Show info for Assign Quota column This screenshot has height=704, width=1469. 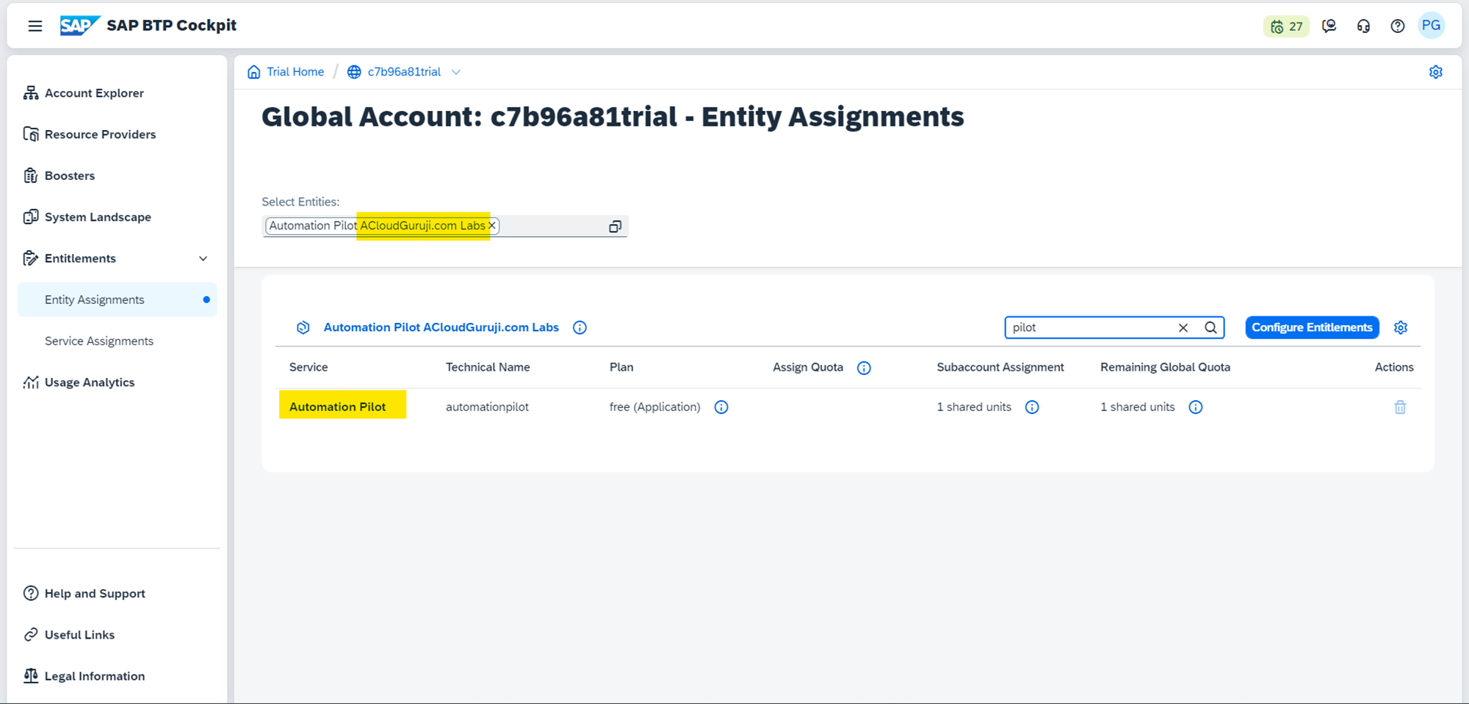(864, 368)
